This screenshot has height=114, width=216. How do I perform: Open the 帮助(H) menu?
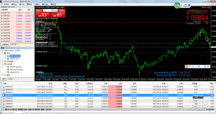point(53,4)
